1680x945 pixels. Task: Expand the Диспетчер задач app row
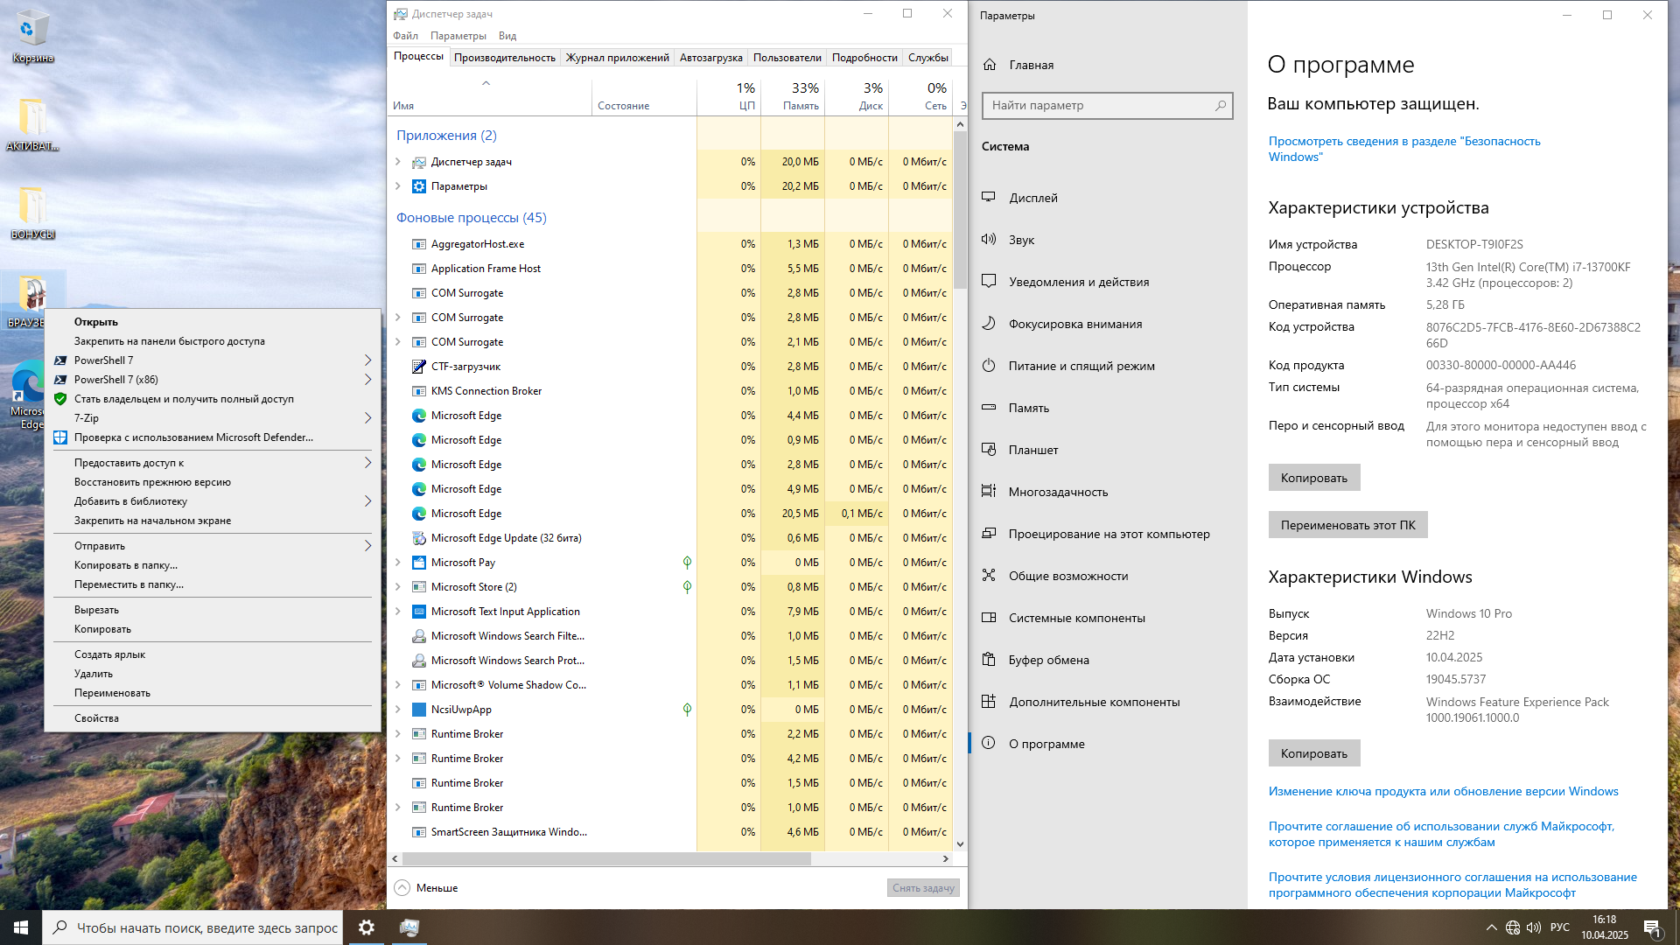coord(398,161)
